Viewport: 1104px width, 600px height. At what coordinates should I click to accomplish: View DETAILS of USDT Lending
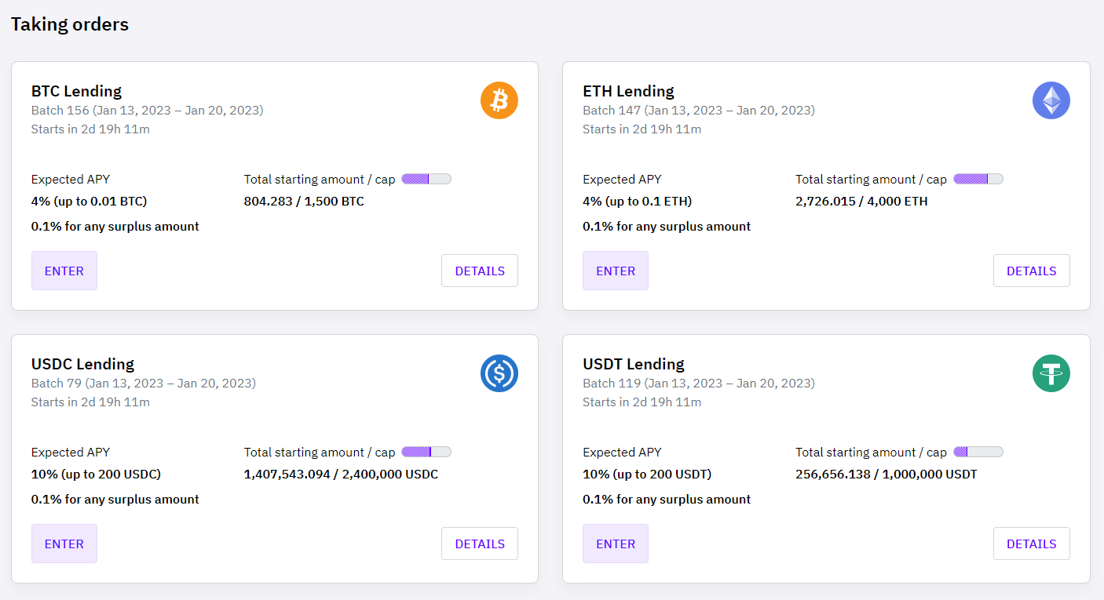tap(1031, 544)
